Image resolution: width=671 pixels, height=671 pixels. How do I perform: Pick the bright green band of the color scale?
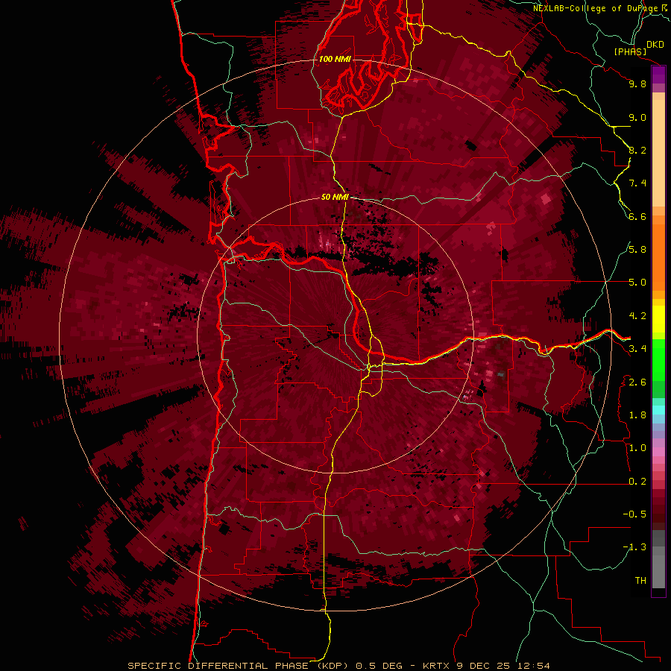coord(658,359)
